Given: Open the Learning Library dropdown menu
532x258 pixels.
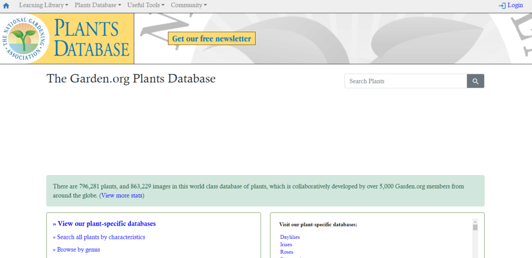Looking at the screenshot, I should [44, 5].
